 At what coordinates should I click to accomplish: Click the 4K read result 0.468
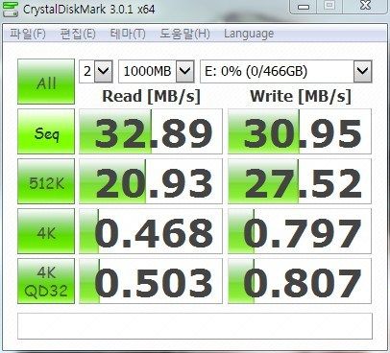(151, 231)
